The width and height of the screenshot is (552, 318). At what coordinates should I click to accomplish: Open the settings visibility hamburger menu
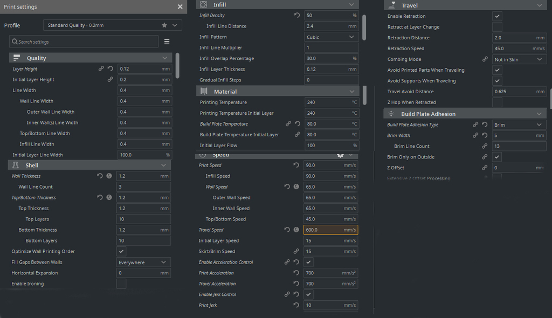coord(167,41)
